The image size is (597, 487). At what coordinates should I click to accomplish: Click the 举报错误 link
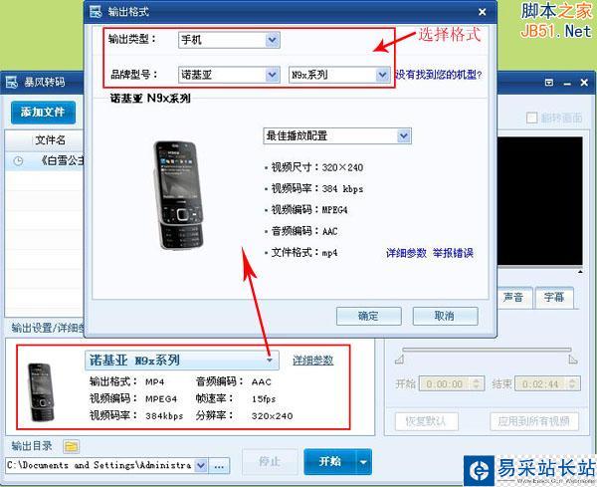click(453, 253)
